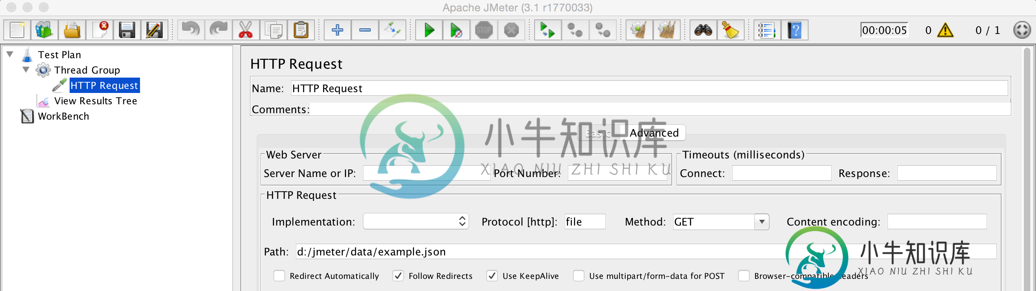Image resolution: width=1036 pixels, height=291 pixels.
Task: Enable Browser-compatible headers checkbox
Action: pos(744,276)
